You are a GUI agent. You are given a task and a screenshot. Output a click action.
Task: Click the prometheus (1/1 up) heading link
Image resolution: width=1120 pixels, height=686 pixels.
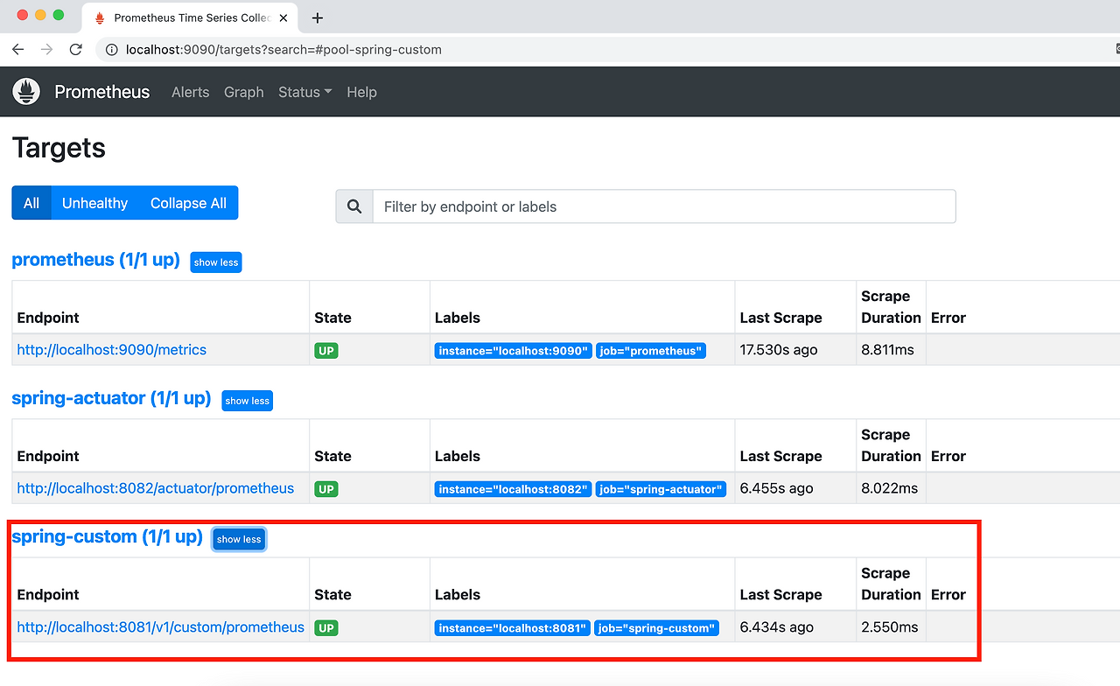click(x=95, y=260)
